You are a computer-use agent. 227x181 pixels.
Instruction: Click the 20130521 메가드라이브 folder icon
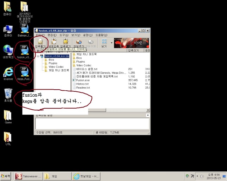point(25,12)
